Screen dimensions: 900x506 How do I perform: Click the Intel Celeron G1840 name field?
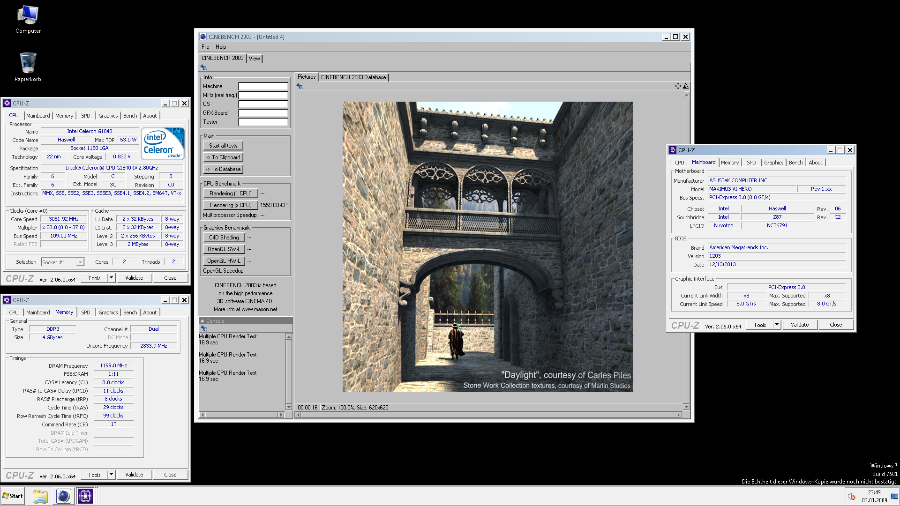coord(90,131)
